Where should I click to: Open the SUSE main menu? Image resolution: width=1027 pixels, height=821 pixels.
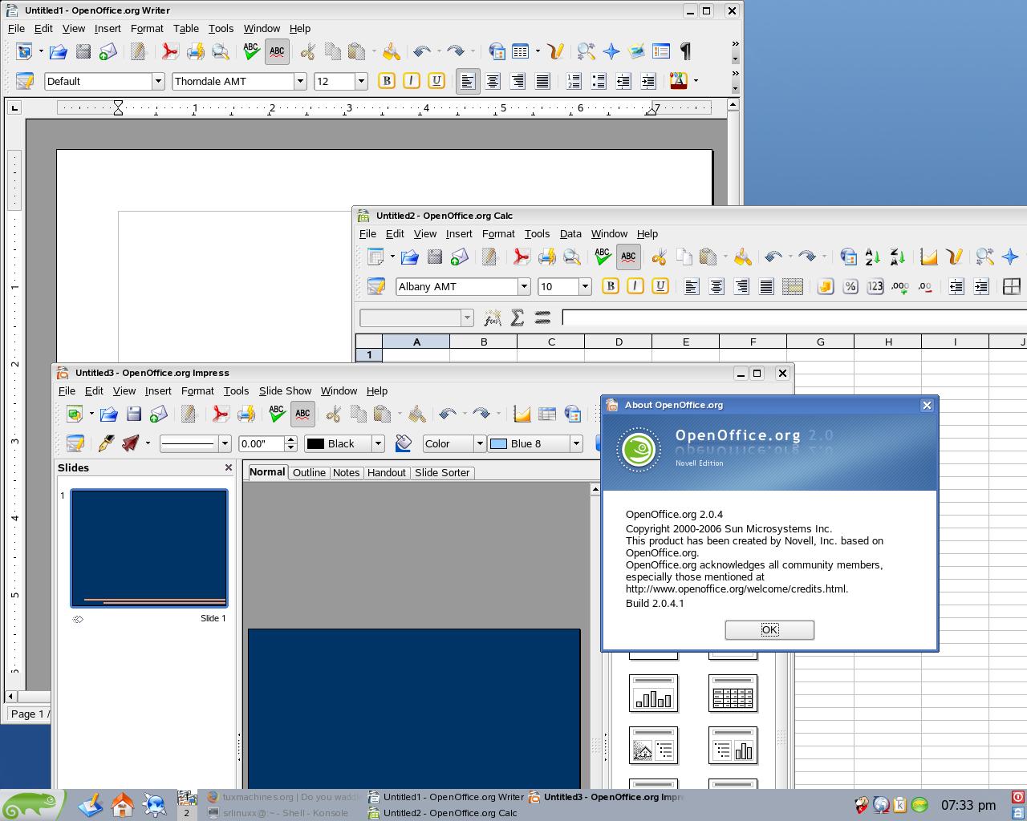tap(30, 805)
